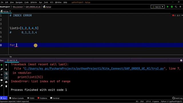Image resolution: width=183 pixels, height=103 pixels.
Task: Open the Tools menu
Action: [x=46, y=2]
